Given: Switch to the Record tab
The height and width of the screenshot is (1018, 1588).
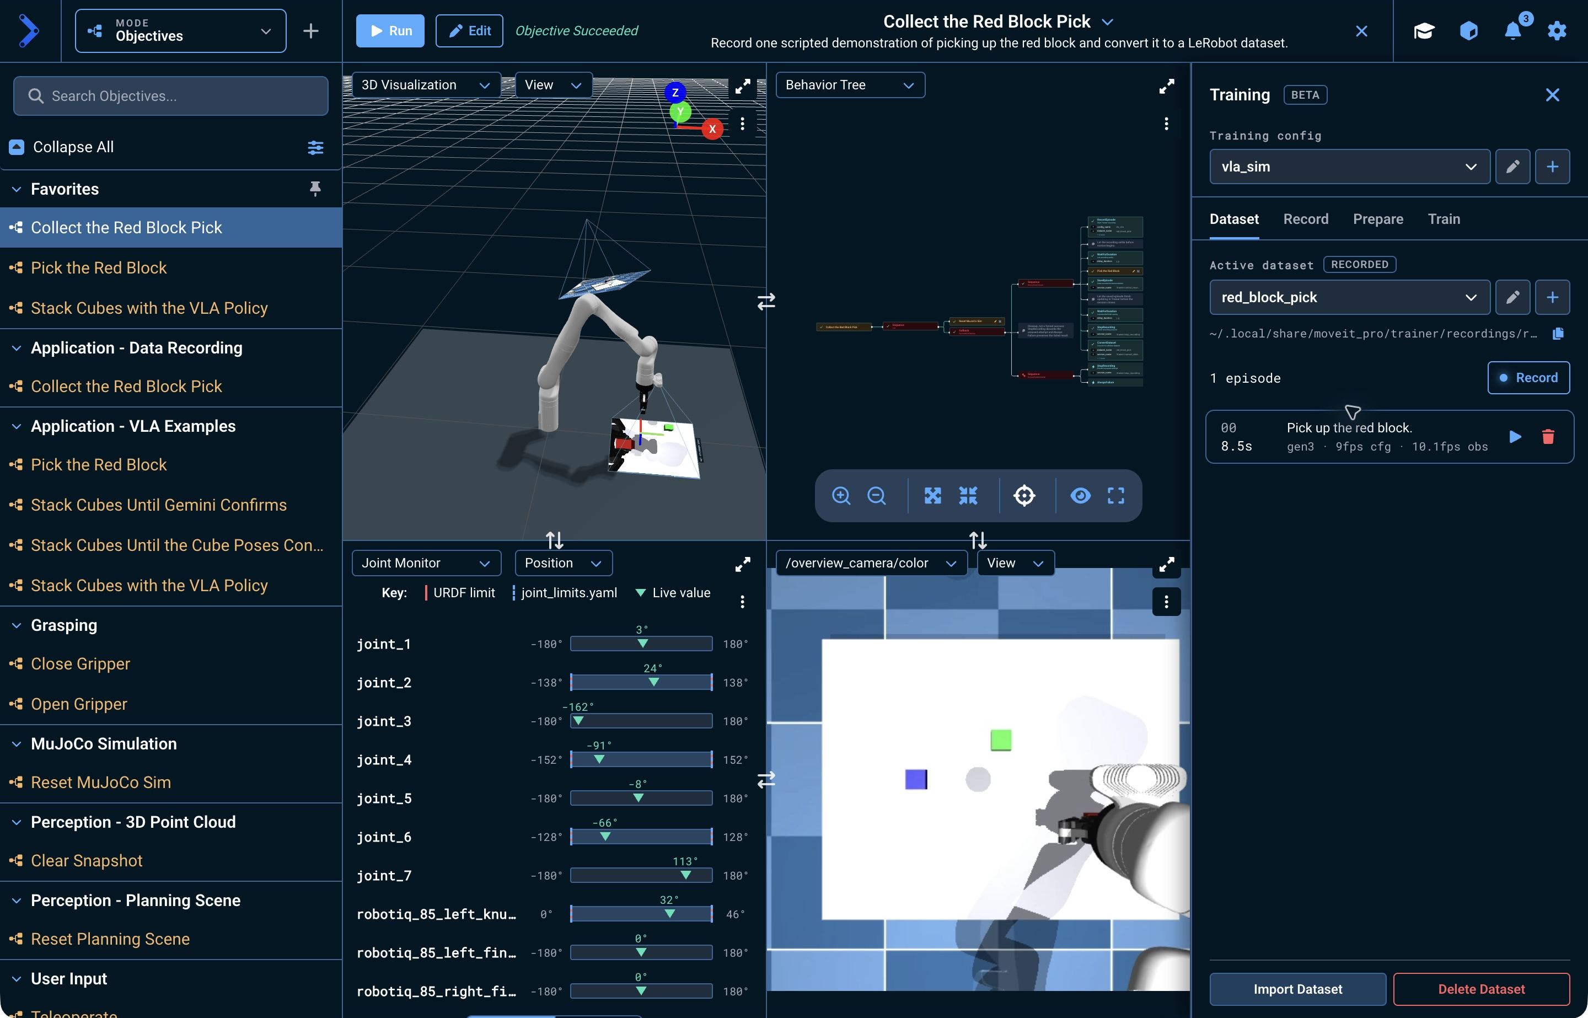Looking at the screenshot, I should 1305,219.
